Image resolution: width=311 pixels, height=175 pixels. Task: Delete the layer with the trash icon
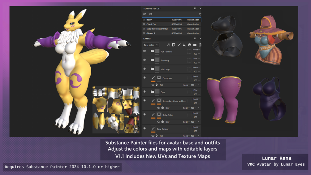pos(200,45)
